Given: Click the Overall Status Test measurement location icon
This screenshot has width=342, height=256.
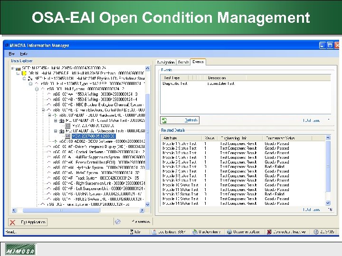Looking at the screenshot, I should tap(62, 120).
